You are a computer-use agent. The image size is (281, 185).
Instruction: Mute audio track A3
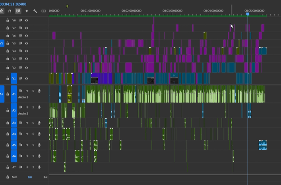click(27, 123)
